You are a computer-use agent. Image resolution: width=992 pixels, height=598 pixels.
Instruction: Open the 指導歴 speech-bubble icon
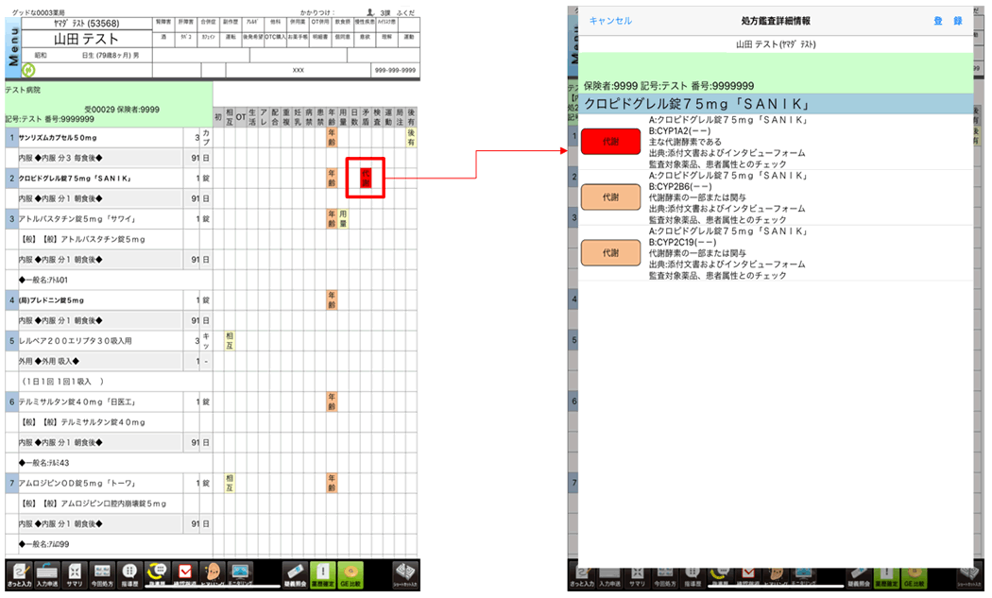[x=129, y=575]
